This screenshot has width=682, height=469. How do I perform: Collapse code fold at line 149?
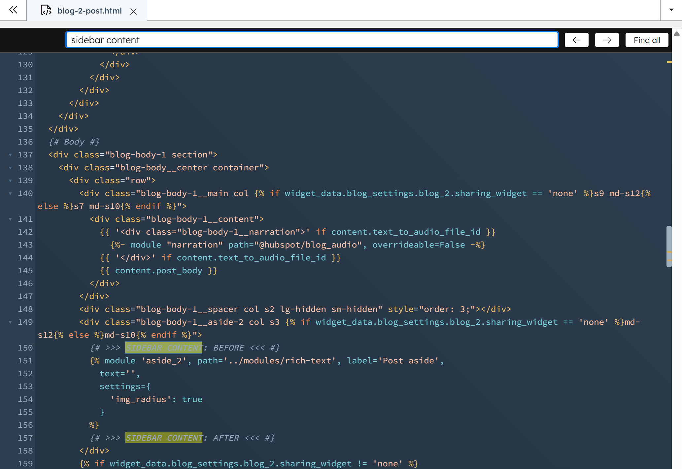tap(10, 322)
